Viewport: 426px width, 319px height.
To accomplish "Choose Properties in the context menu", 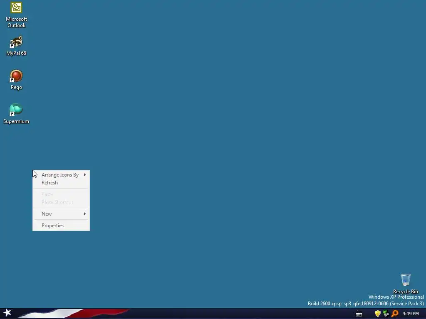I will 61,226.
